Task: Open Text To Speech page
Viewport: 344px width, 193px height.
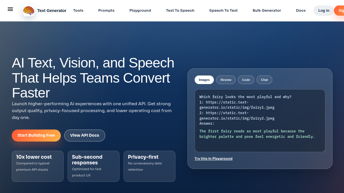Action: point(180,11)
